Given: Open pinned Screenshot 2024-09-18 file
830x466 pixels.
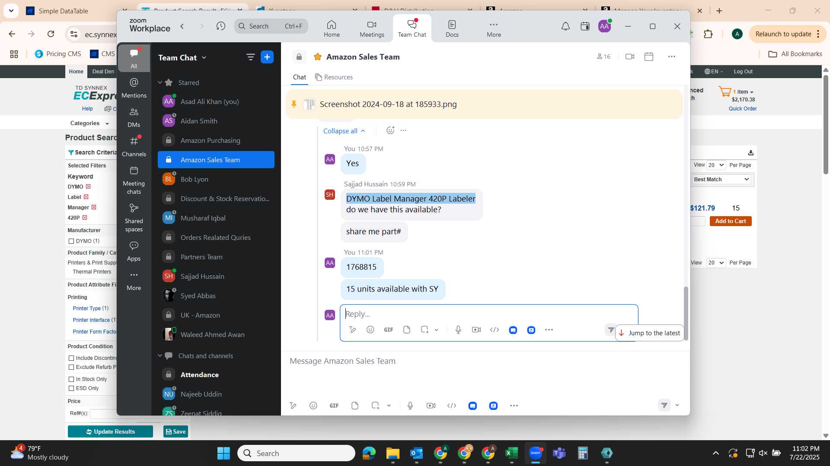Looking at the screenshot, I should (388, 104).
